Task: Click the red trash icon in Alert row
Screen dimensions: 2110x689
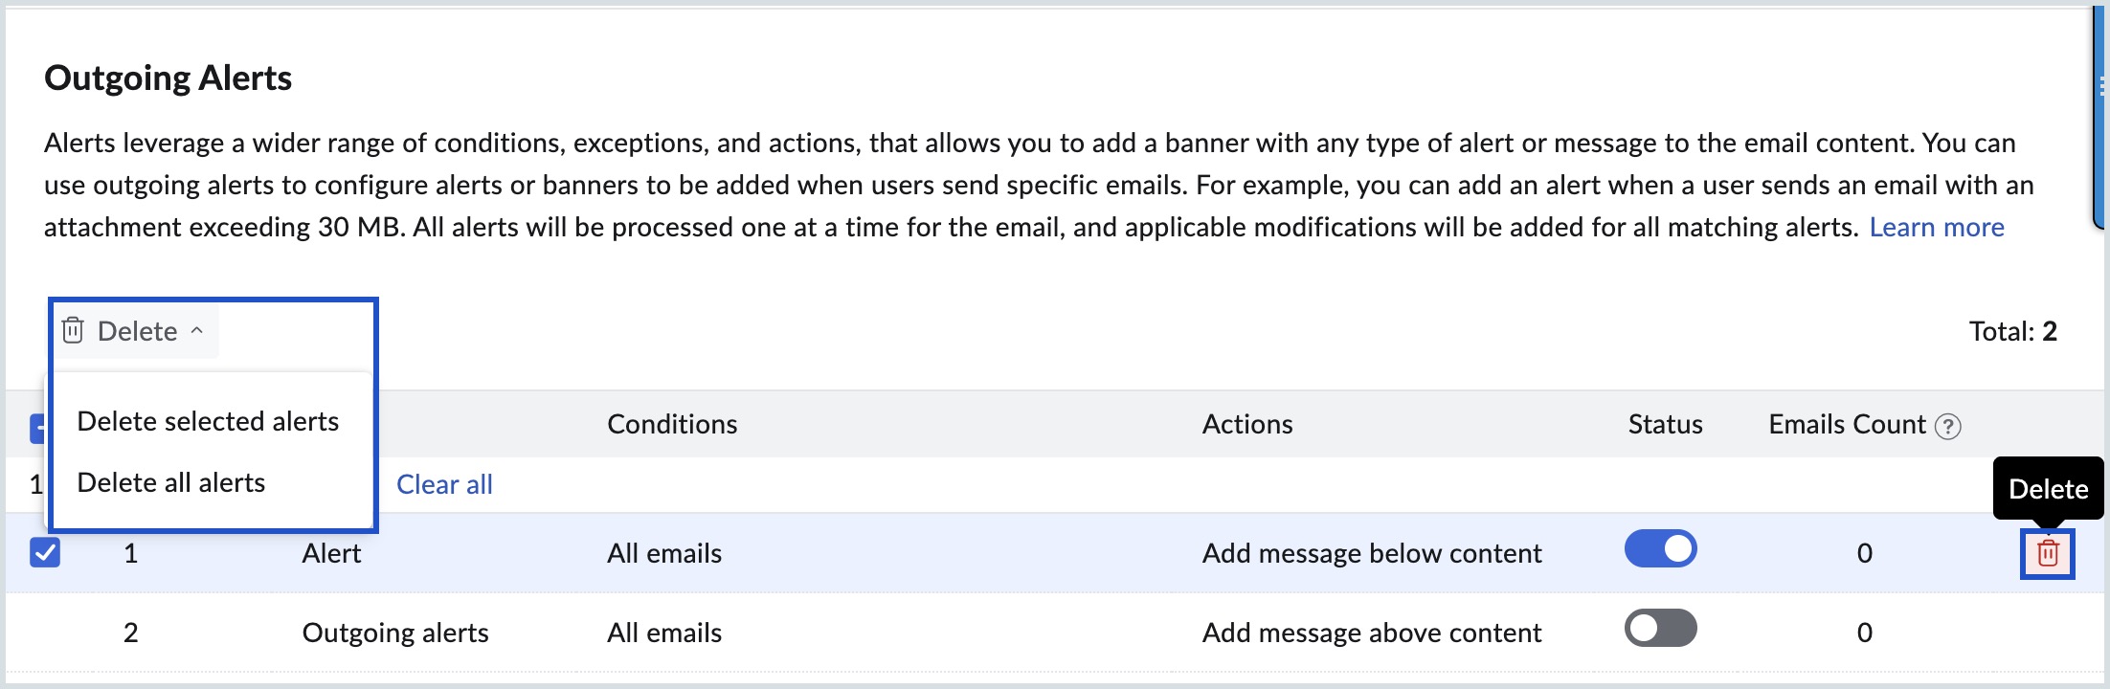Action: point(2047,553)
